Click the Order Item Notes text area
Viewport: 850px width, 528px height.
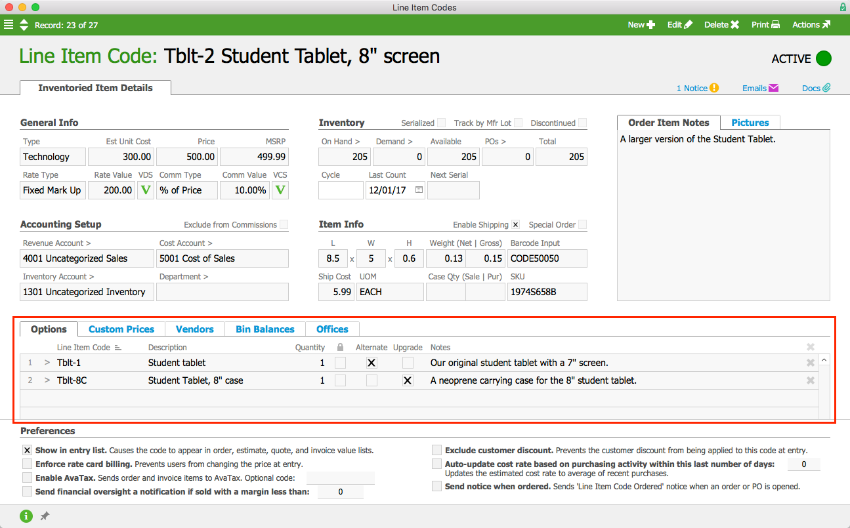[724, 215]
